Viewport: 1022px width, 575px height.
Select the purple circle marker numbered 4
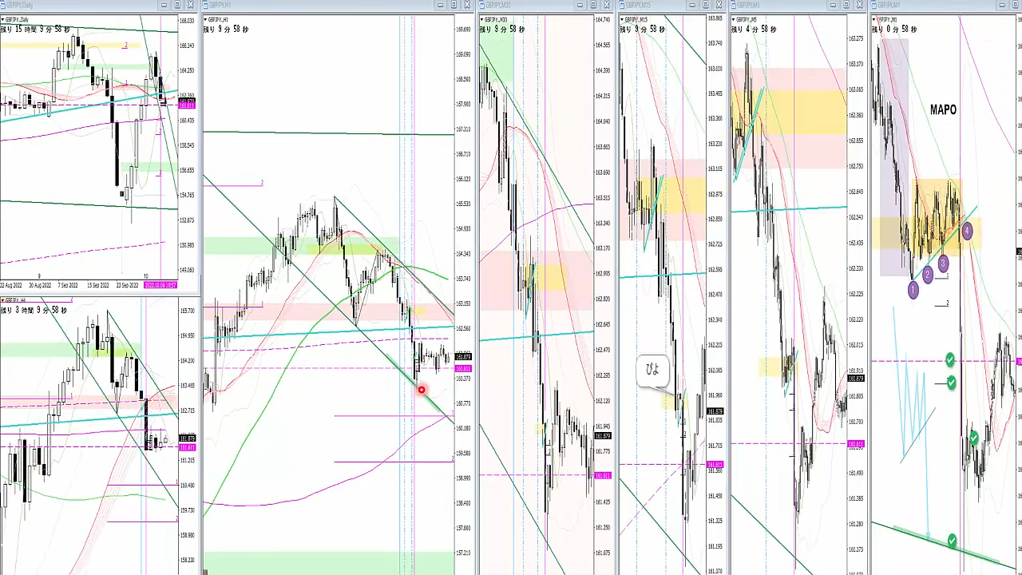967,232
